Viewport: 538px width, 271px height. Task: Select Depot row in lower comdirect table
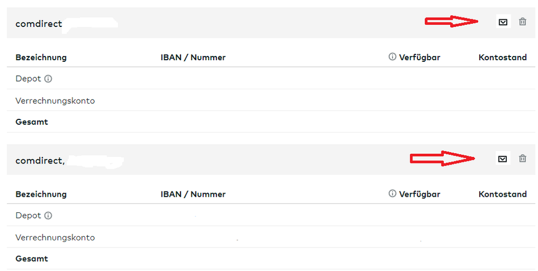29,216
